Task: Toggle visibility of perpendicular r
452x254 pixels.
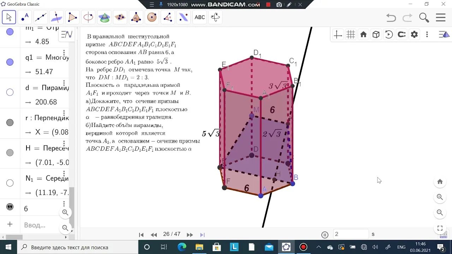Action: pos(10,123)
